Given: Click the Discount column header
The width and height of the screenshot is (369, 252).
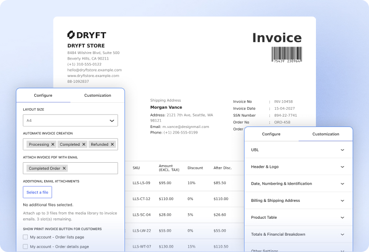Looking at the screenshot, I should coord(195,168).
